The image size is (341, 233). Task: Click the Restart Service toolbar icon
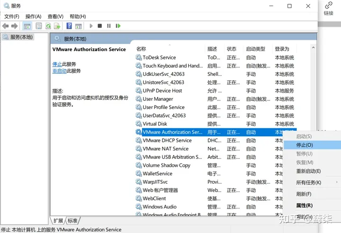click(x=118, y=26)
